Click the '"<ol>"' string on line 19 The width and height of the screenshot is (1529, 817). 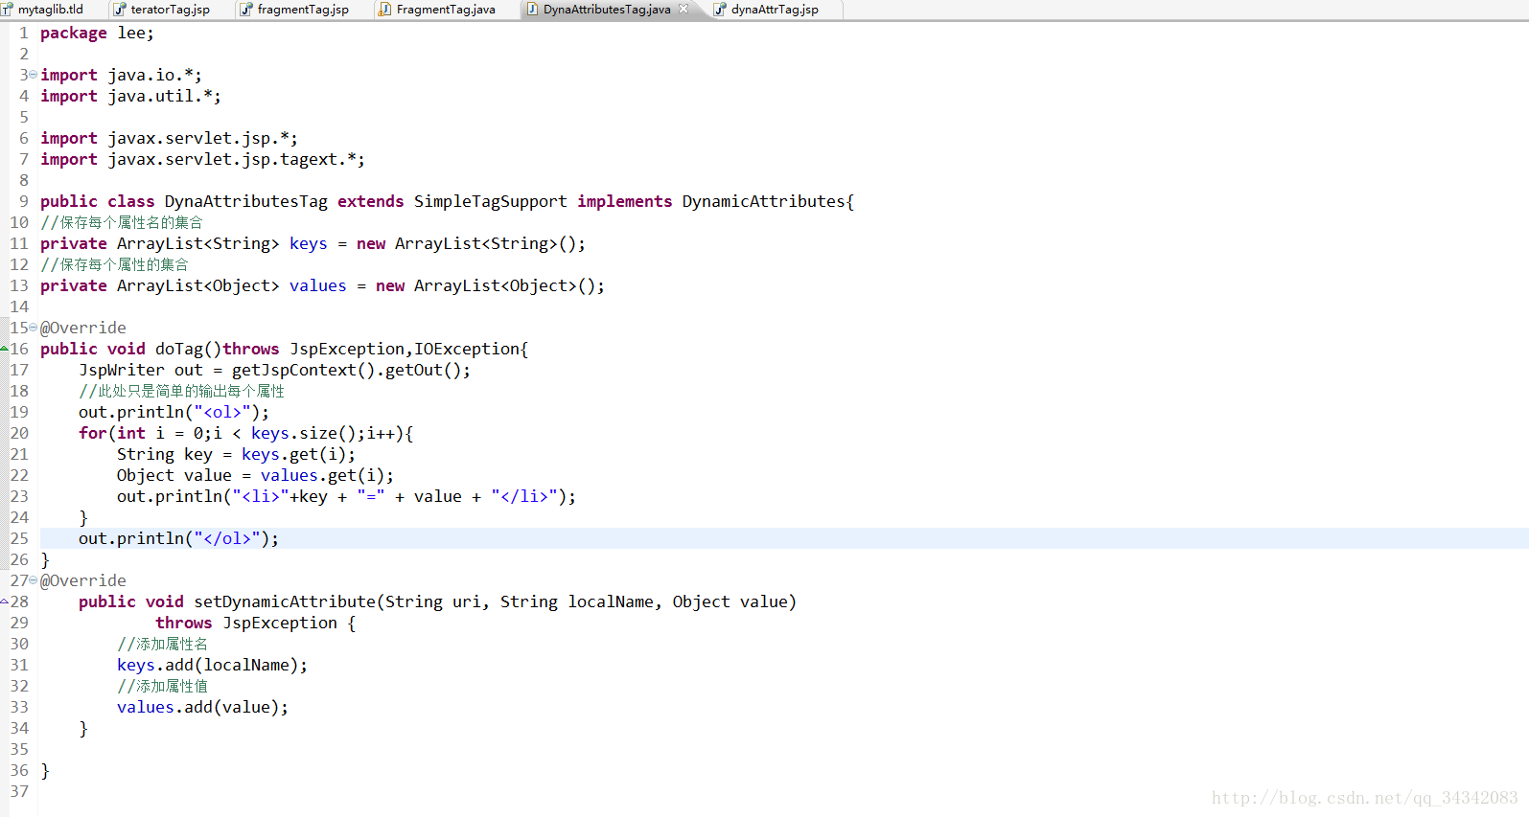pyautogui.click(x=222, y=412)
